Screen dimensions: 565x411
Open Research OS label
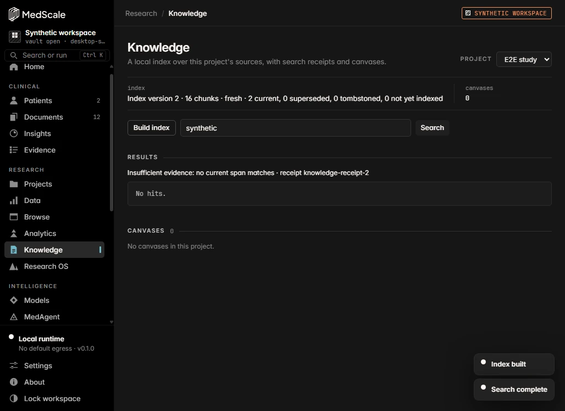pyautogui.click(x=46, y=266)
